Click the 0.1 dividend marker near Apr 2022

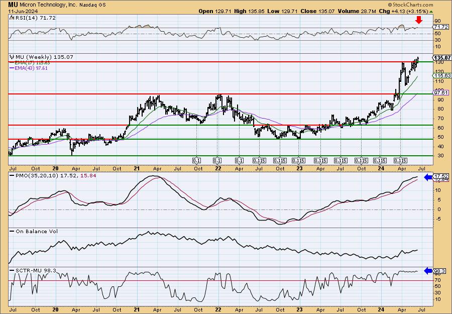pos(239,161)
